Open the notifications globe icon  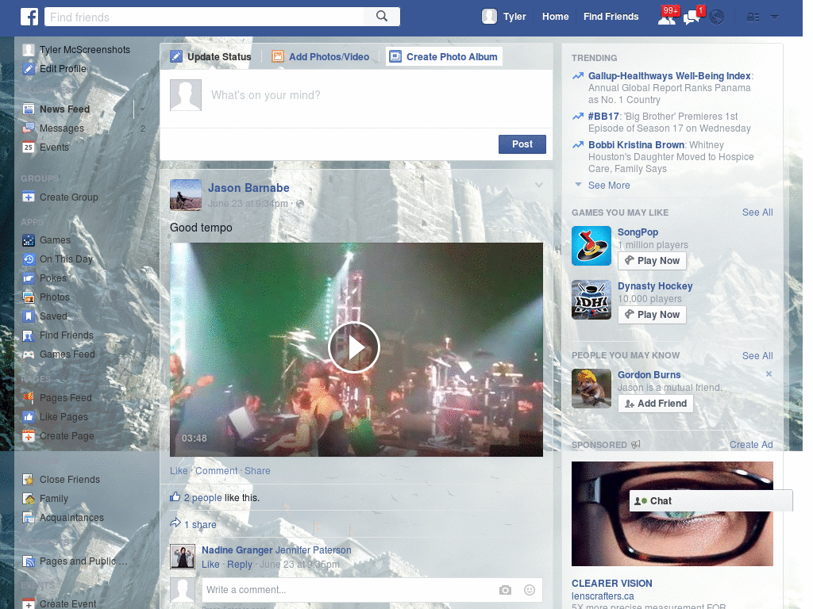[x=716, y=16]
